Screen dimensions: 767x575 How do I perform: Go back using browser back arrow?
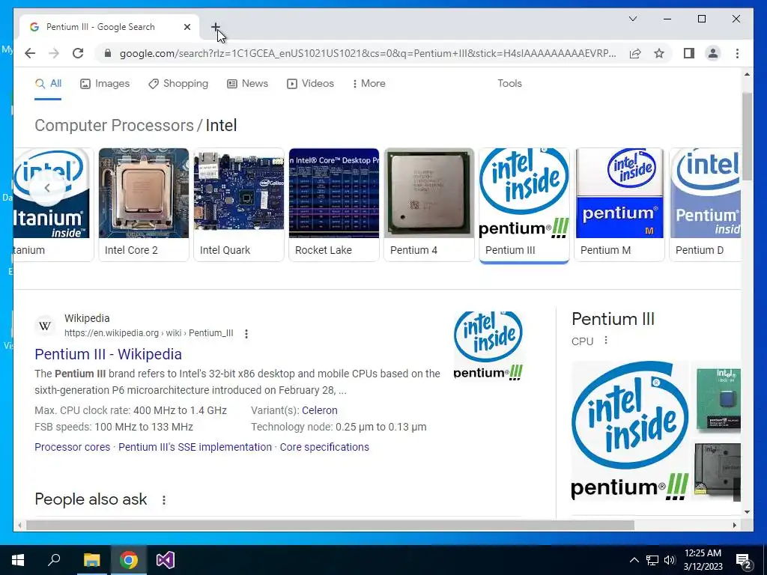[x=30, y=53]
